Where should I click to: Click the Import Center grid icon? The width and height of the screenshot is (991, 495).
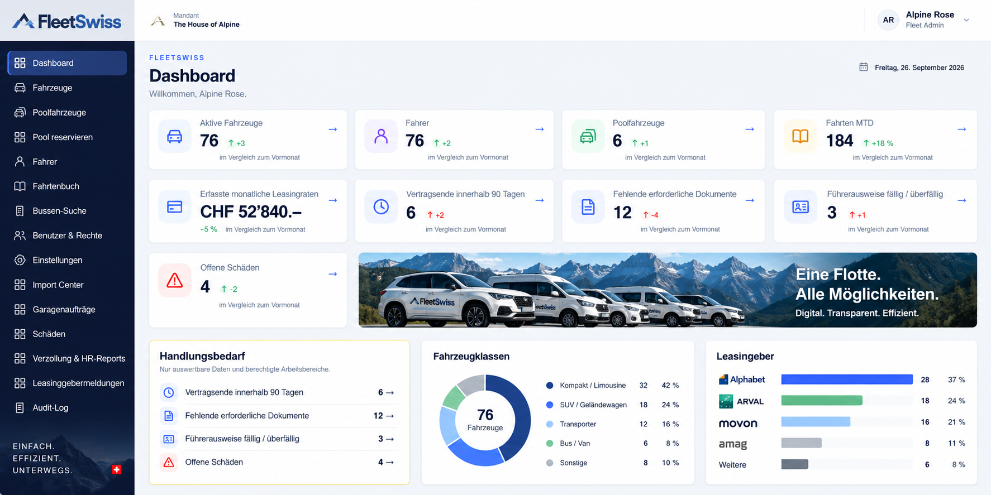point(20,285)
